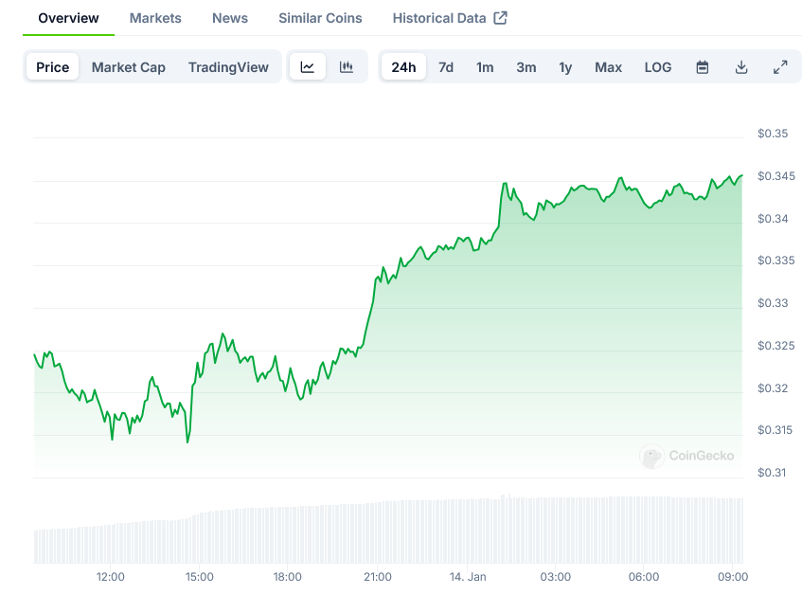The width and height of the screenshot is (802, 594).
Task: Select the Market Cap chart mode
Action: (x=129, y=67)
